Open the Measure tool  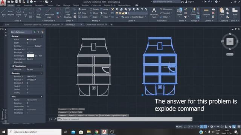pos(206,12)
